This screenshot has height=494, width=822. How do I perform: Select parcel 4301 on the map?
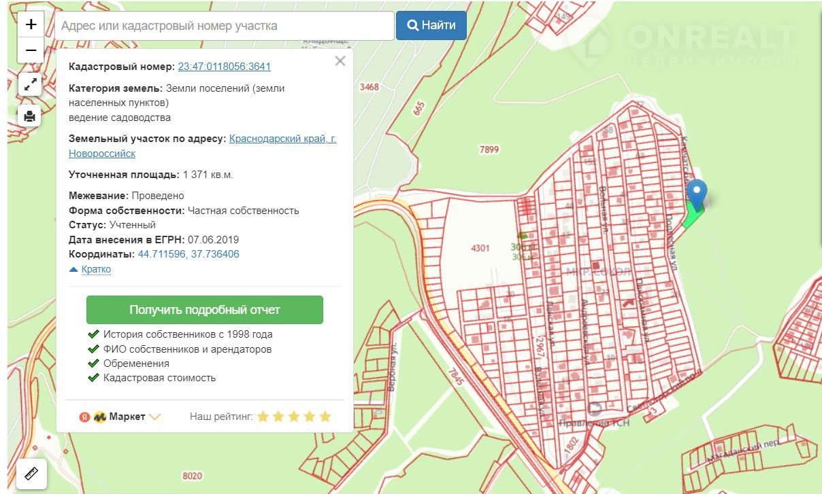[480, 248]
